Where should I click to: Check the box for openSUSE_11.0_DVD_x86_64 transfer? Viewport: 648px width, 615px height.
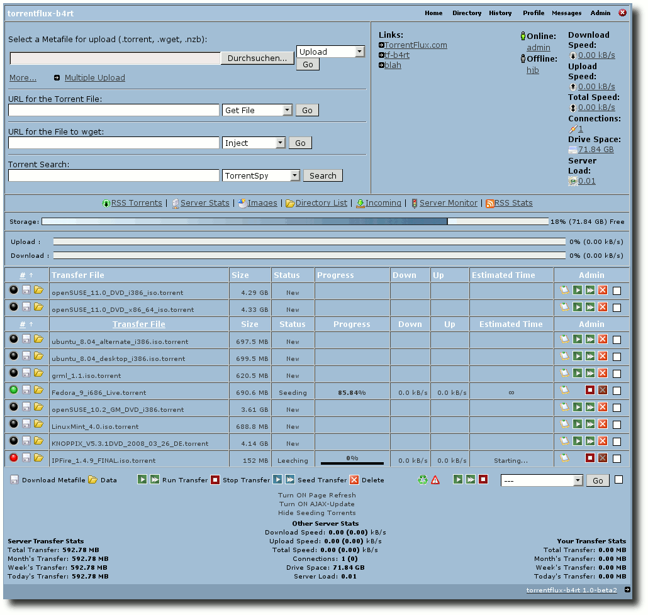(x=617, y=307)
